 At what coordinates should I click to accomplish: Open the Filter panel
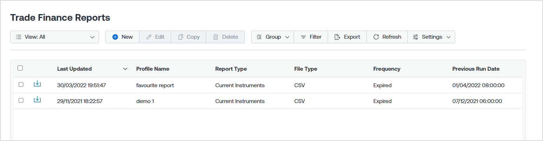click(x=311, y=37)
